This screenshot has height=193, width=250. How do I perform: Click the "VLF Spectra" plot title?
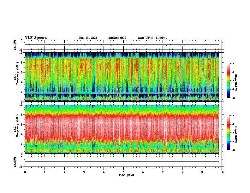(36, 38)
